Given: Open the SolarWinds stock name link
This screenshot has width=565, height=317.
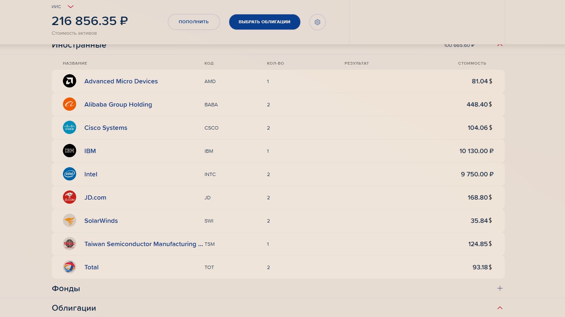Looking at the screenshot, I should (101, 221).
